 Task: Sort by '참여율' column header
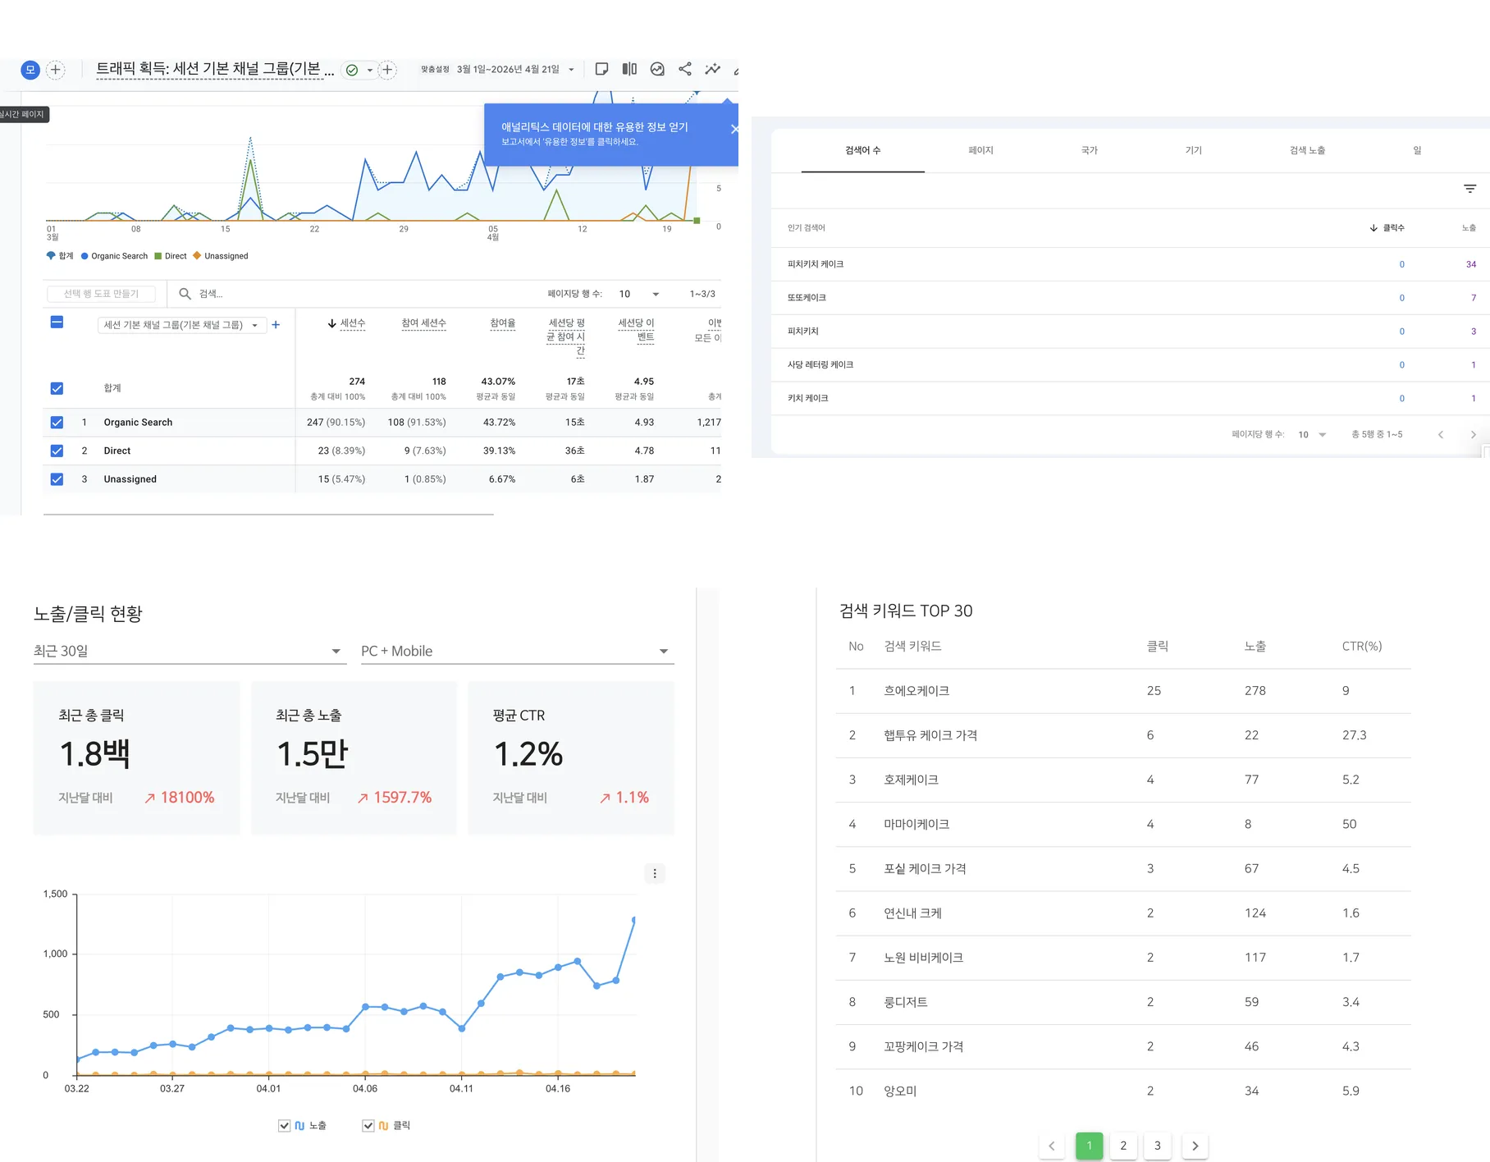(x=502, y=323)
